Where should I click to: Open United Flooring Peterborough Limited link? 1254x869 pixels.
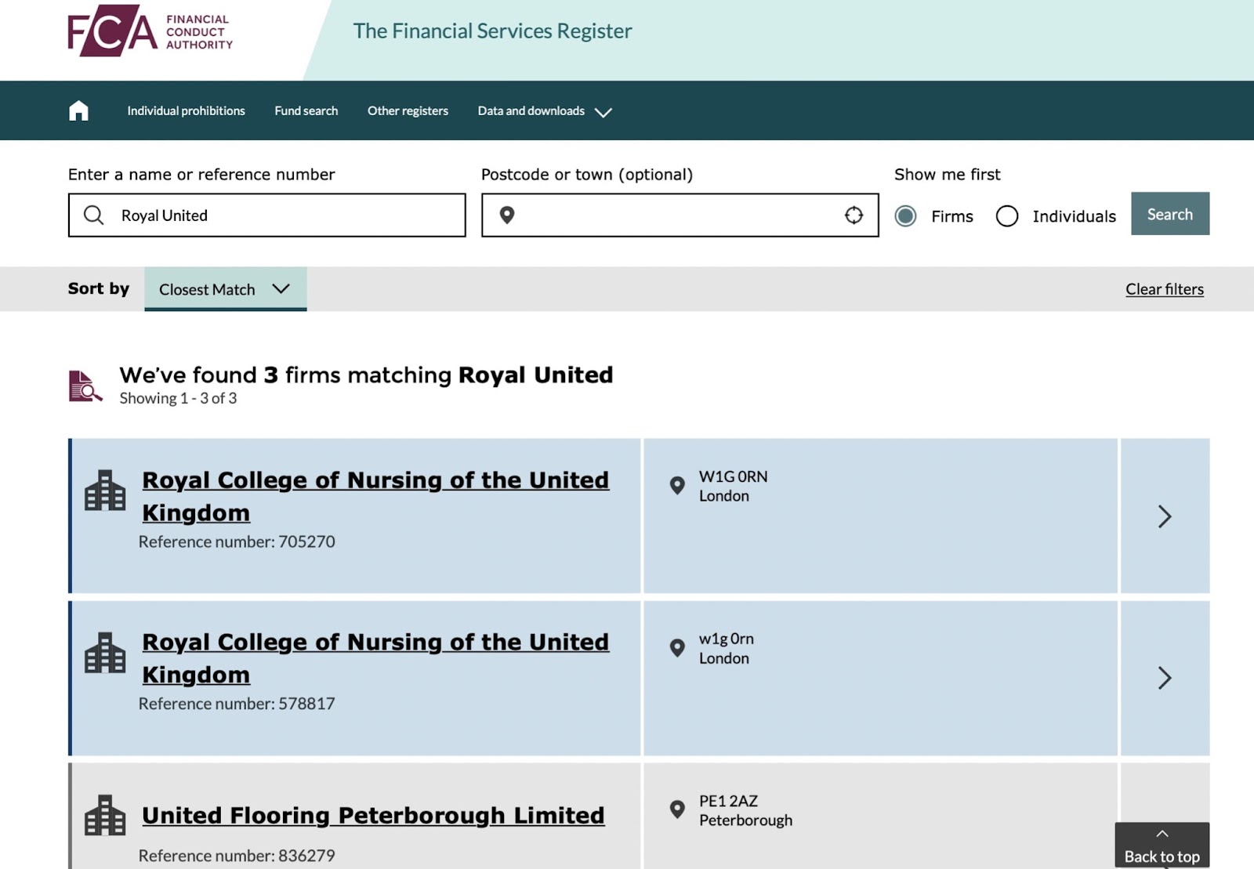373,816
